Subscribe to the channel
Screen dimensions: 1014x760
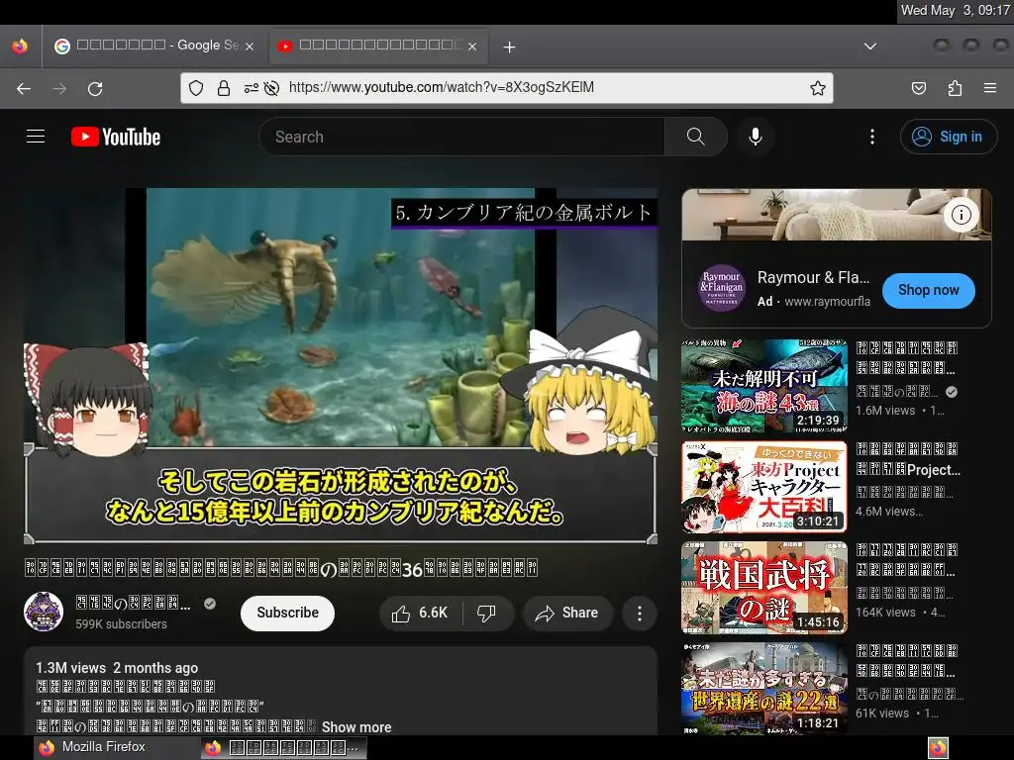(287, 613)
